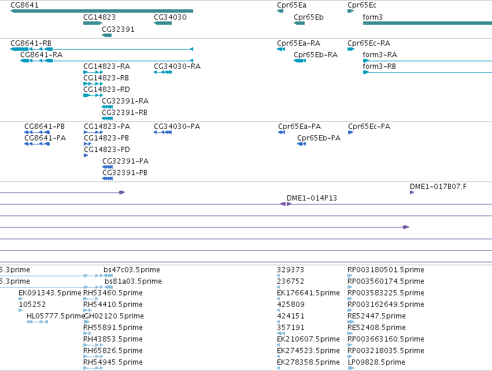
Task: Click the form3 gene bar
Action: [x=427, y=23]
